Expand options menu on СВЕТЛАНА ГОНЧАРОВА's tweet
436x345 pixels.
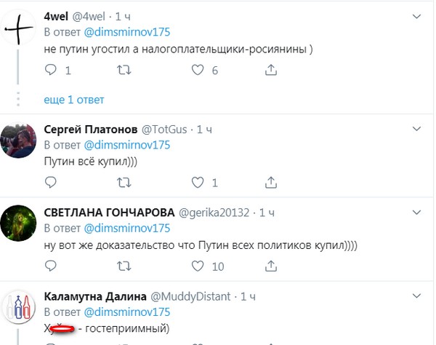(416, 212)
